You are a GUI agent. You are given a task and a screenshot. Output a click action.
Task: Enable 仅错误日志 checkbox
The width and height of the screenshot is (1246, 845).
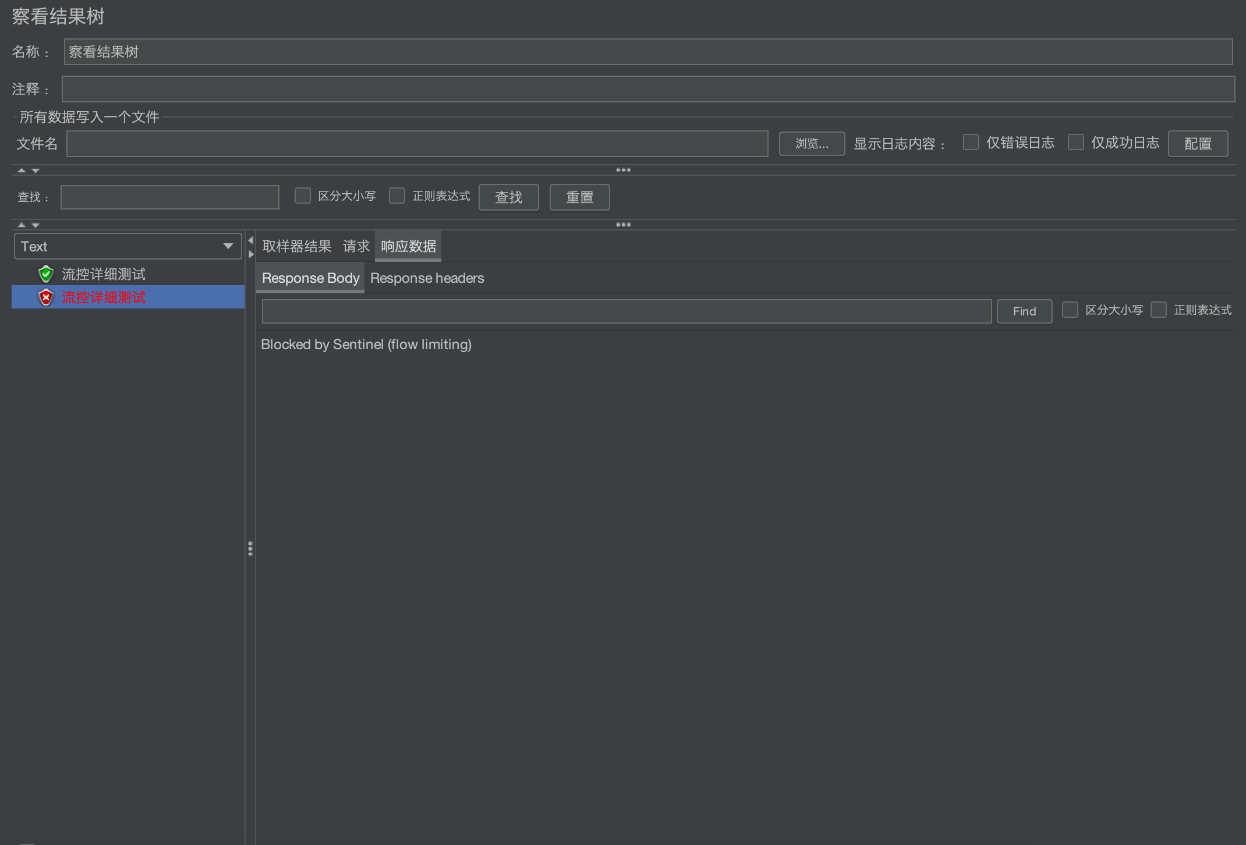tap(971, 142)
